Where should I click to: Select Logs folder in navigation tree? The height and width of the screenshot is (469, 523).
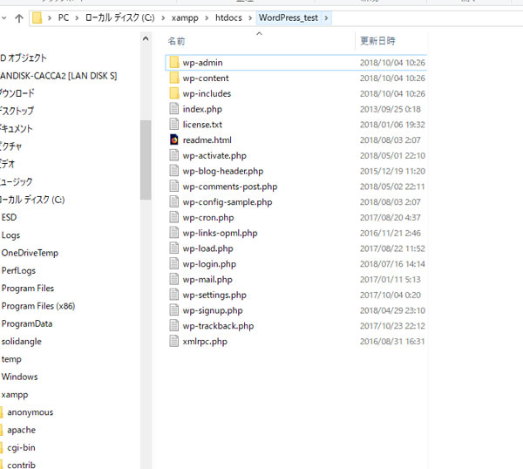click(x=10, y=235)
